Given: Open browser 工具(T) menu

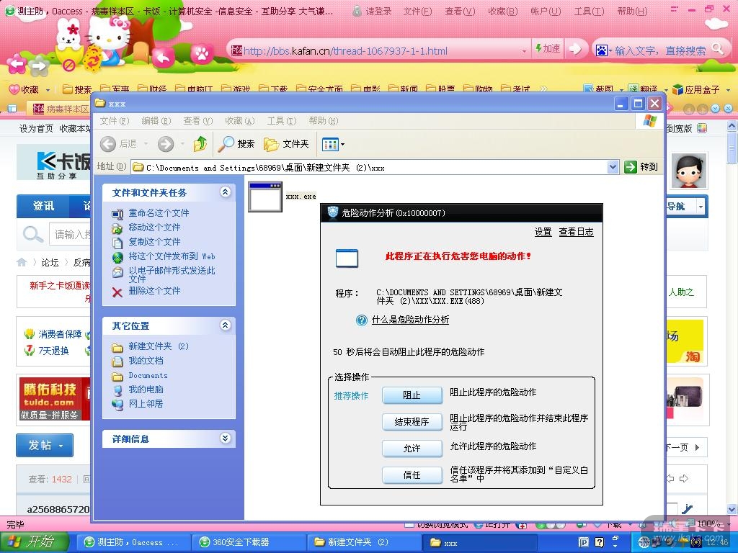Looking at the screenshot, I should coord(588,12).
